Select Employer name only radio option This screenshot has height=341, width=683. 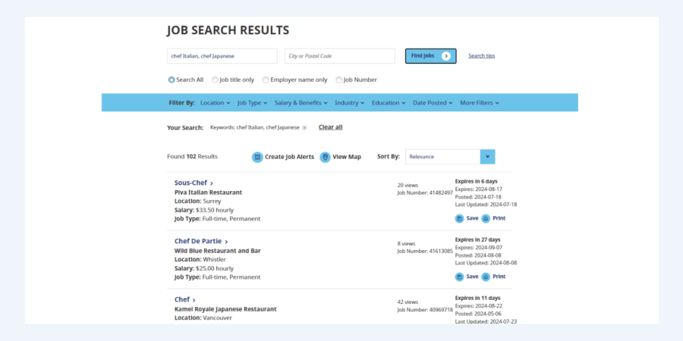[266, 80]
